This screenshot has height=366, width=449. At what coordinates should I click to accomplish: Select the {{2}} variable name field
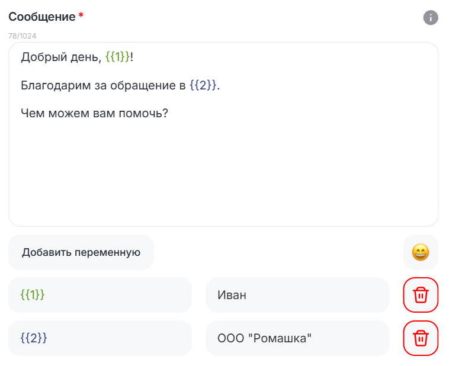[x=100, y=338]
